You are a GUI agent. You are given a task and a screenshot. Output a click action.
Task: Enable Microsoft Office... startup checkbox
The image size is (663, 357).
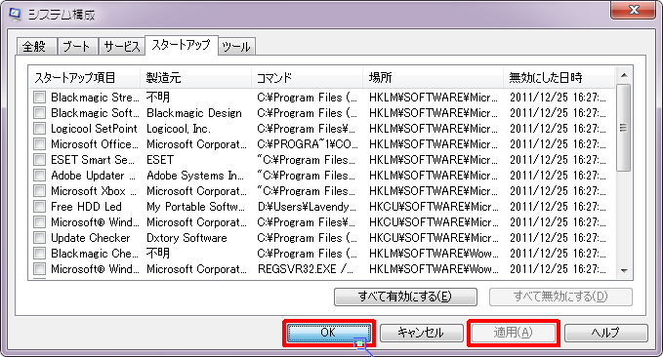point(40,144)
